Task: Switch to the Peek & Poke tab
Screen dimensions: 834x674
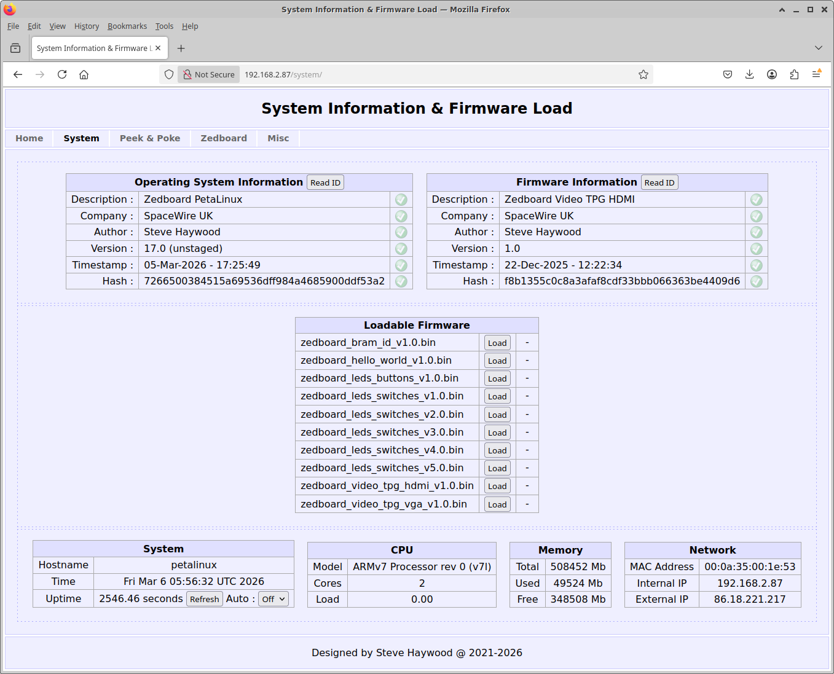Action: click(150, 138)
